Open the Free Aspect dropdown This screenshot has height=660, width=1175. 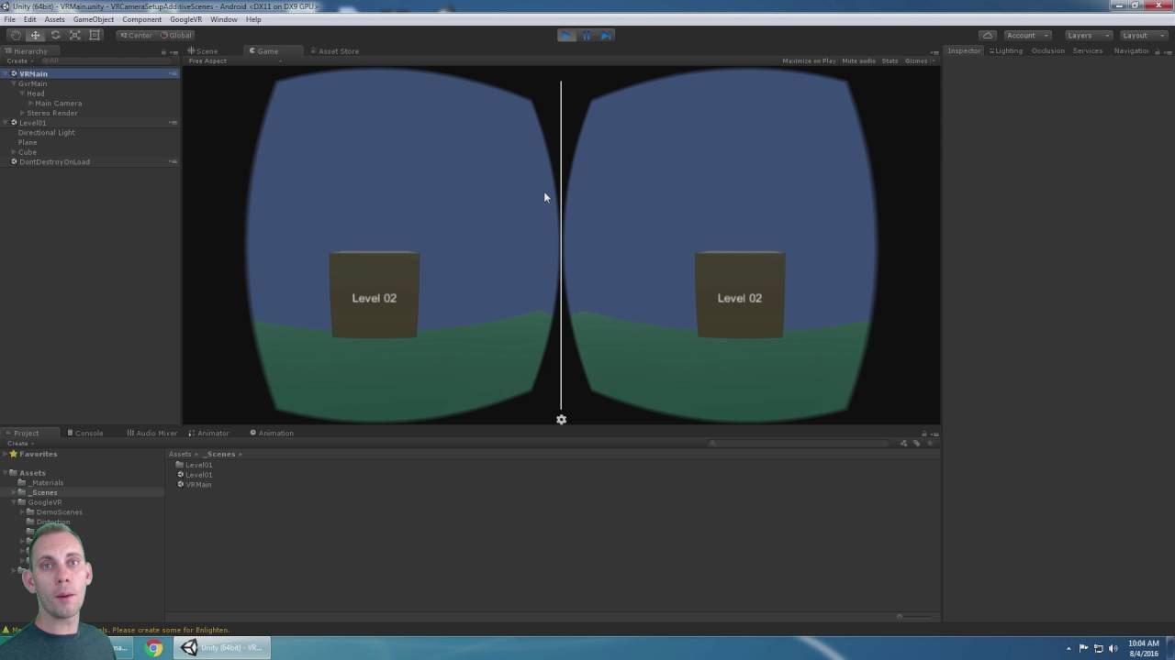click(234, 61)
